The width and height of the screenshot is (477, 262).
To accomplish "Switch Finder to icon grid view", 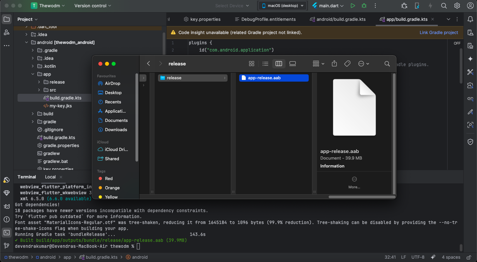I will pos(251,64).
